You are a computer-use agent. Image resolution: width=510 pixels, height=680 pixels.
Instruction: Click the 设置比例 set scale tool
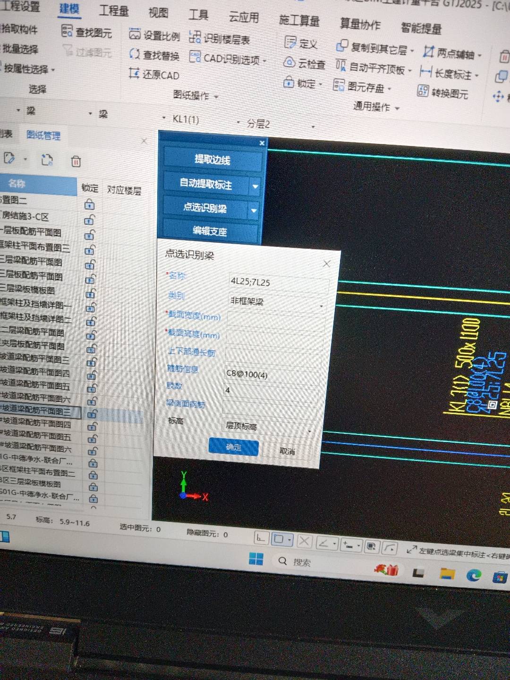point(155,35)
